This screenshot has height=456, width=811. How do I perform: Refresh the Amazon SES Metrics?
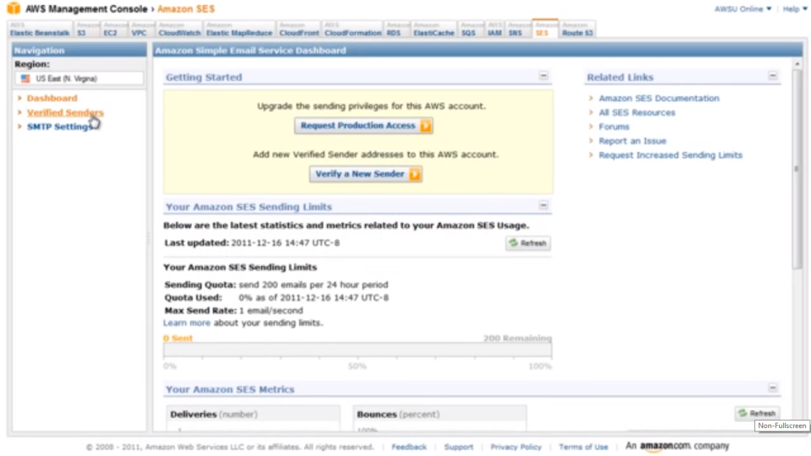point(758,413)
